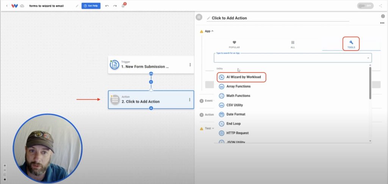
Task: Select the New Form Submission trigger node
Action: 151,64
